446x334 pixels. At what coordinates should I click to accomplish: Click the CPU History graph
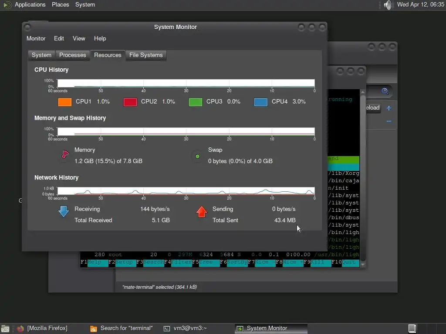(x=186, y=83)
